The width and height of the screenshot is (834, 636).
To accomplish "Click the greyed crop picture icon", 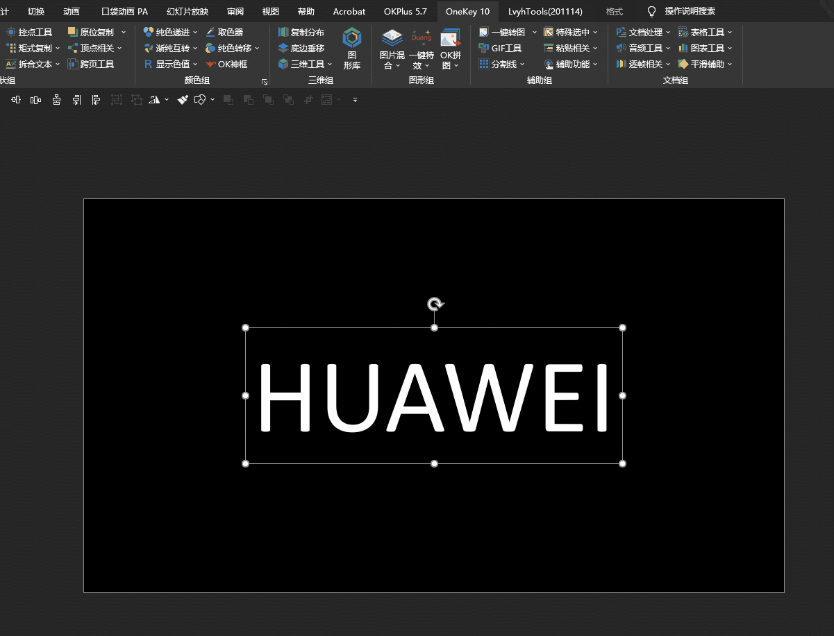I will [x=308, y=100].
